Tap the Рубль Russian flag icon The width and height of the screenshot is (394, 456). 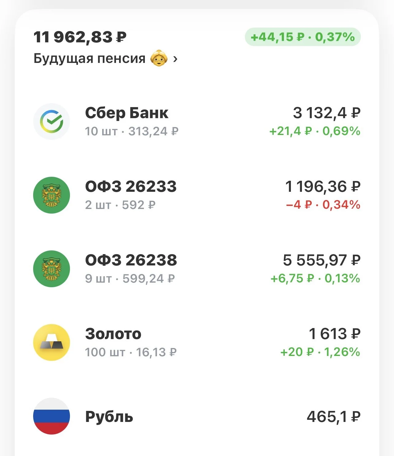pos(52,416)
